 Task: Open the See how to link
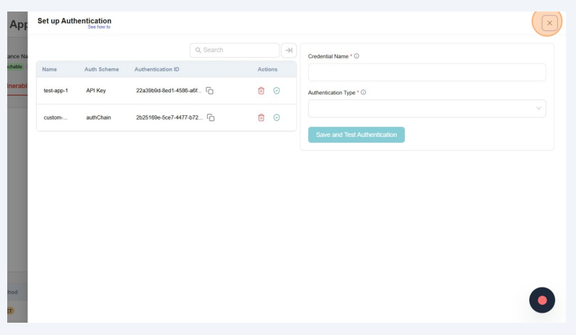coord(99,27)
